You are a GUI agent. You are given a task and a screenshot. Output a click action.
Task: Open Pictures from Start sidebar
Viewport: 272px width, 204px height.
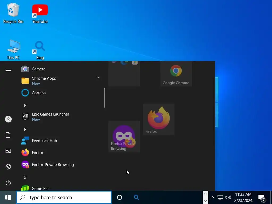click(8, 151)
